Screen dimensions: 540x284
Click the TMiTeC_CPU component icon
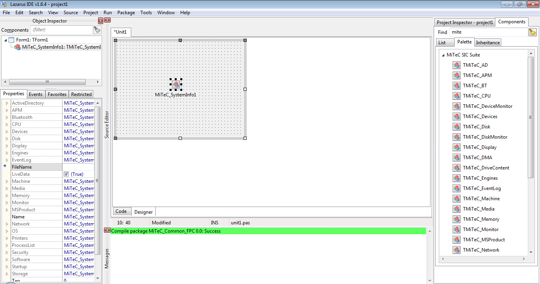tap(457, 96)
